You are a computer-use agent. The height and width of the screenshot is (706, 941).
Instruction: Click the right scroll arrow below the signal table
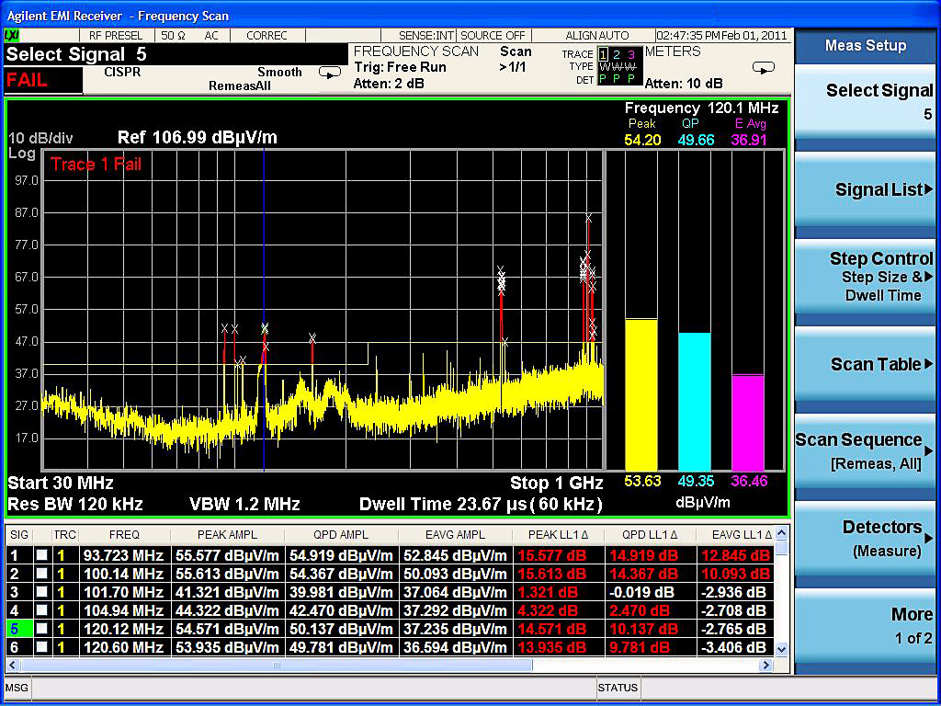765,665
